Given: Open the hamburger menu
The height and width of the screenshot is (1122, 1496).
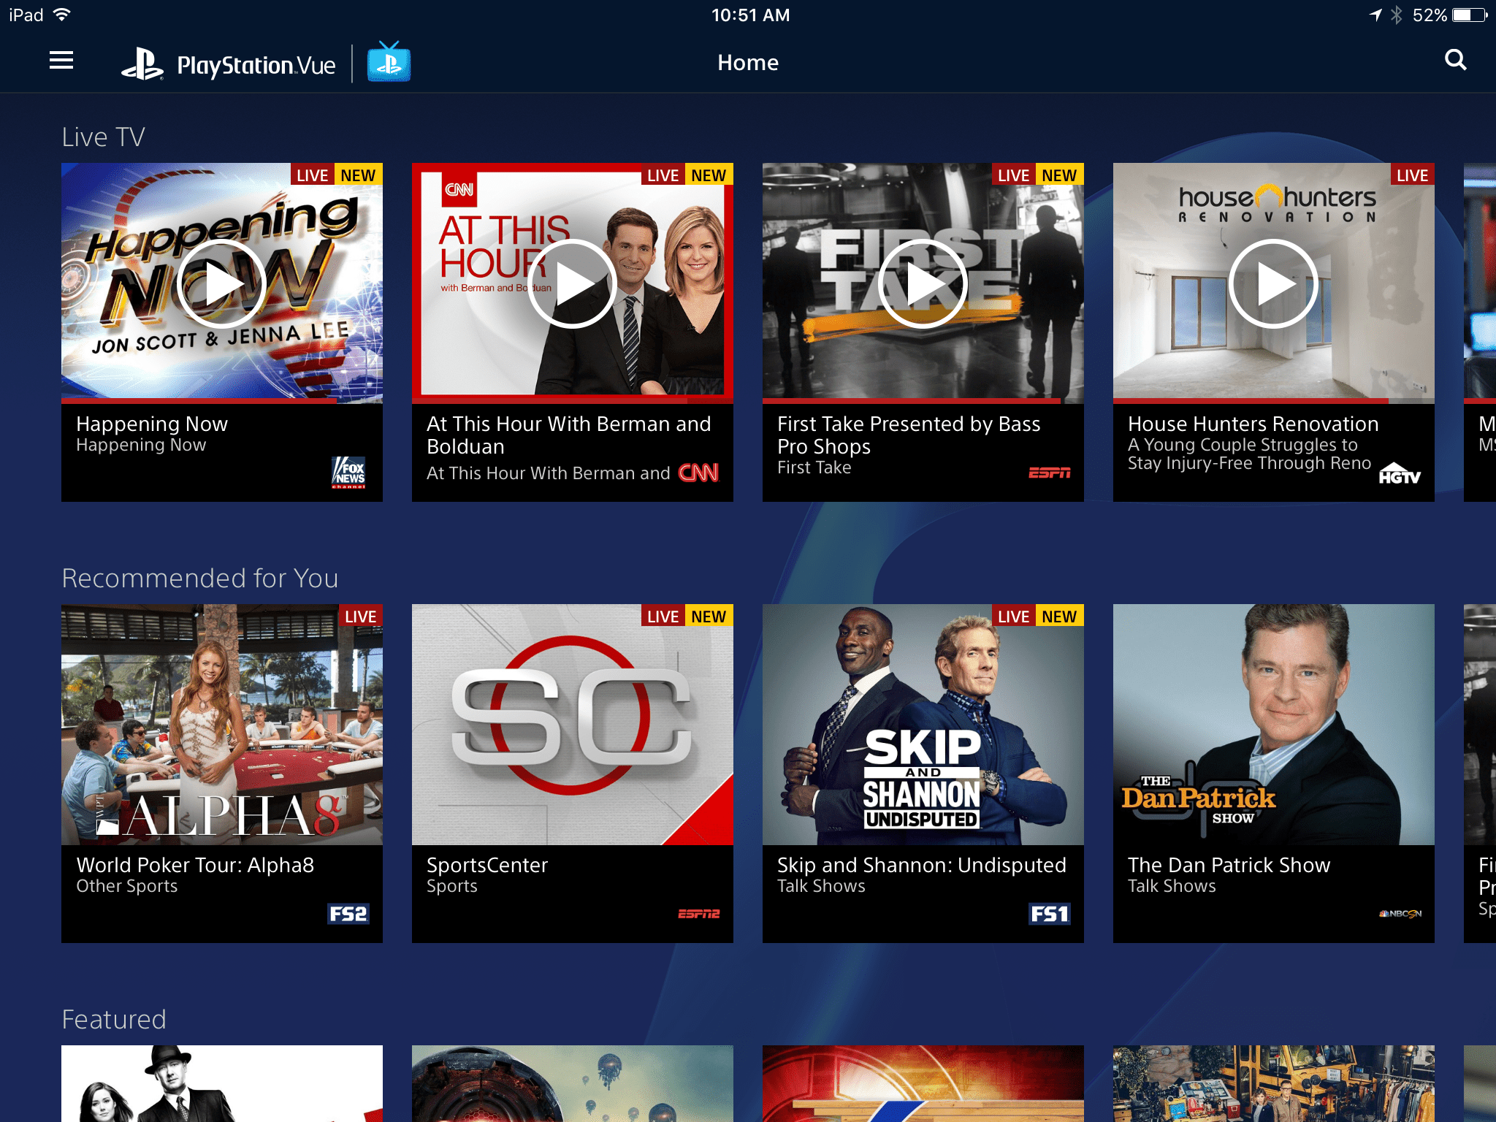Looking at the screenshot, I should click(61, 61).
